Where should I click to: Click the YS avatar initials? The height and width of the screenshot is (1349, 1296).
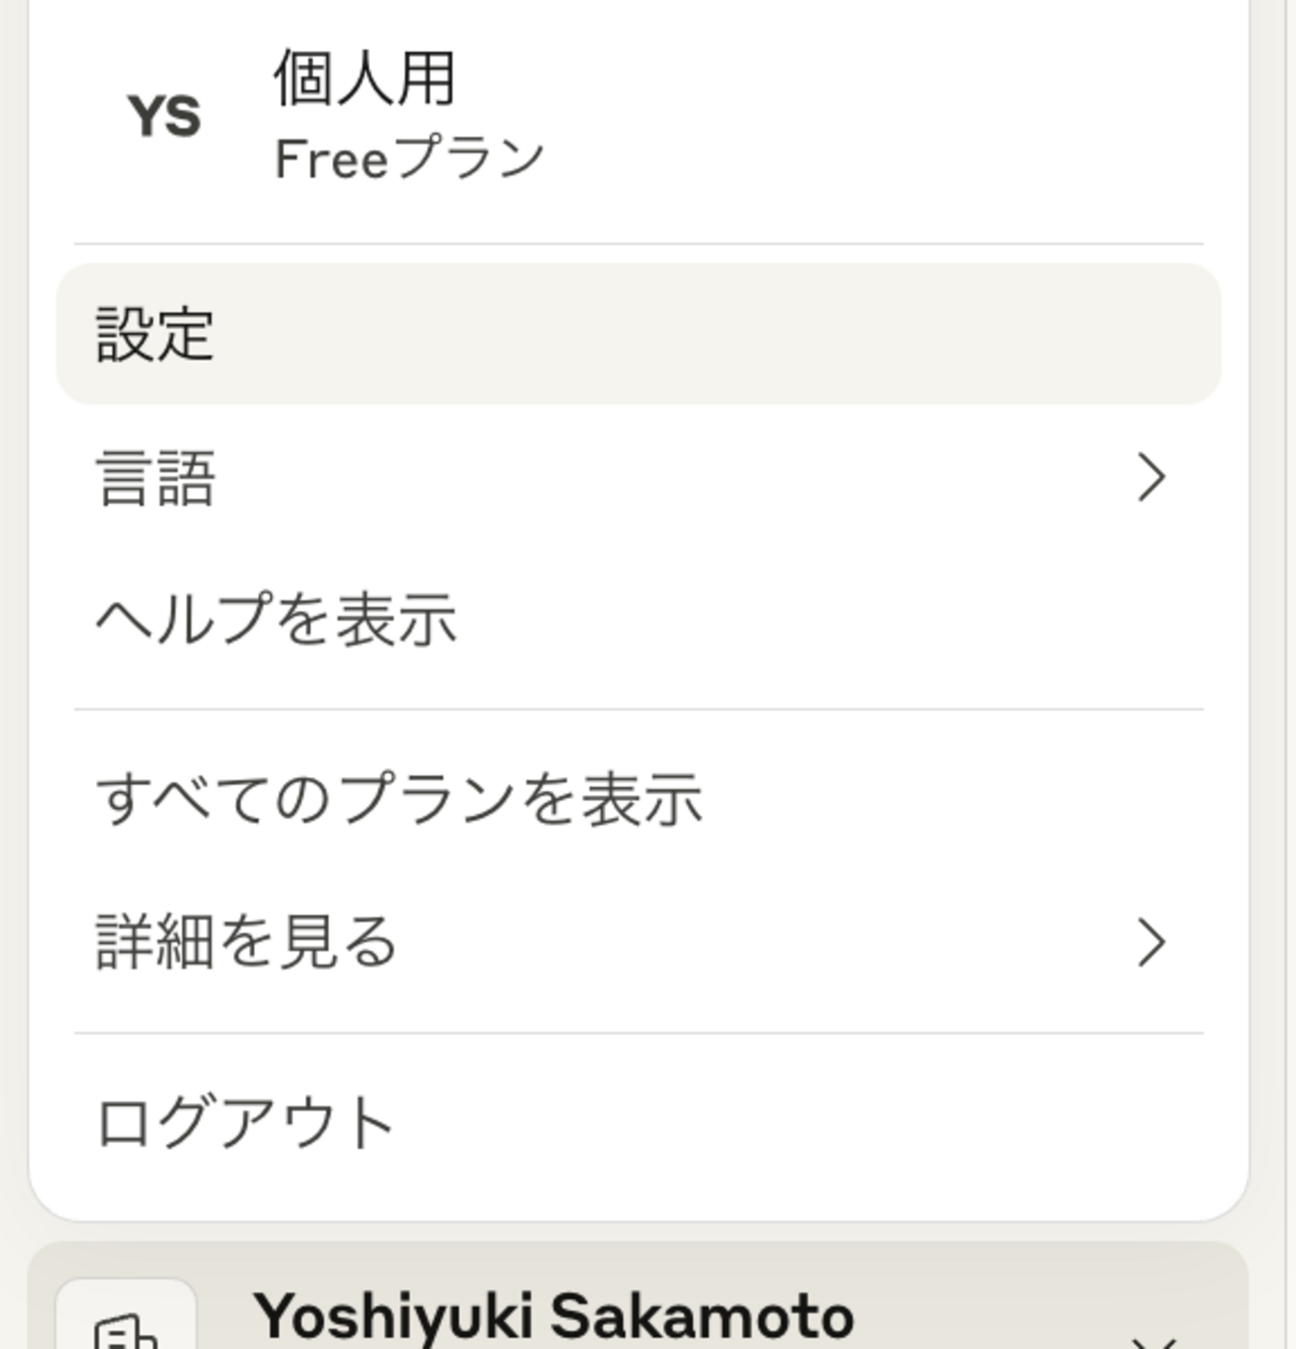pos(164,117)
